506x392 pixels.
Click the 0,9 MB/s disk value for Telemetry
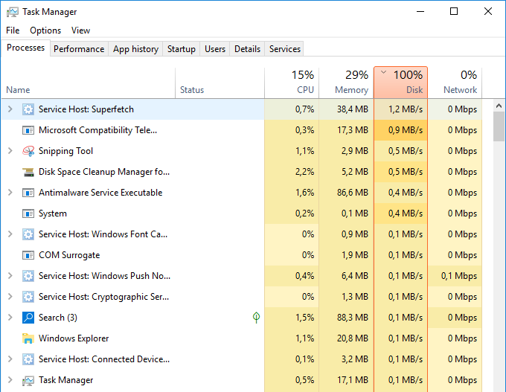tap(406, 130)
